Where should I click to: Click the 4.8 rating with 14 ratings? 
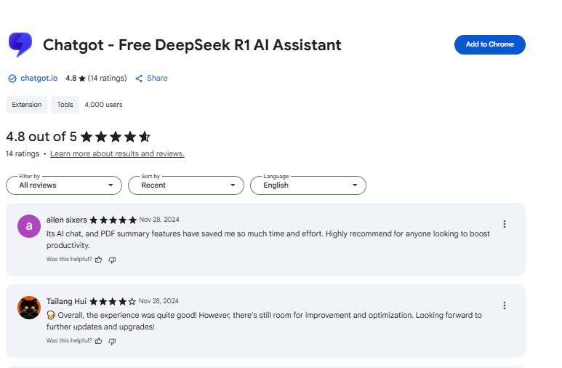[x=96, y=79]
